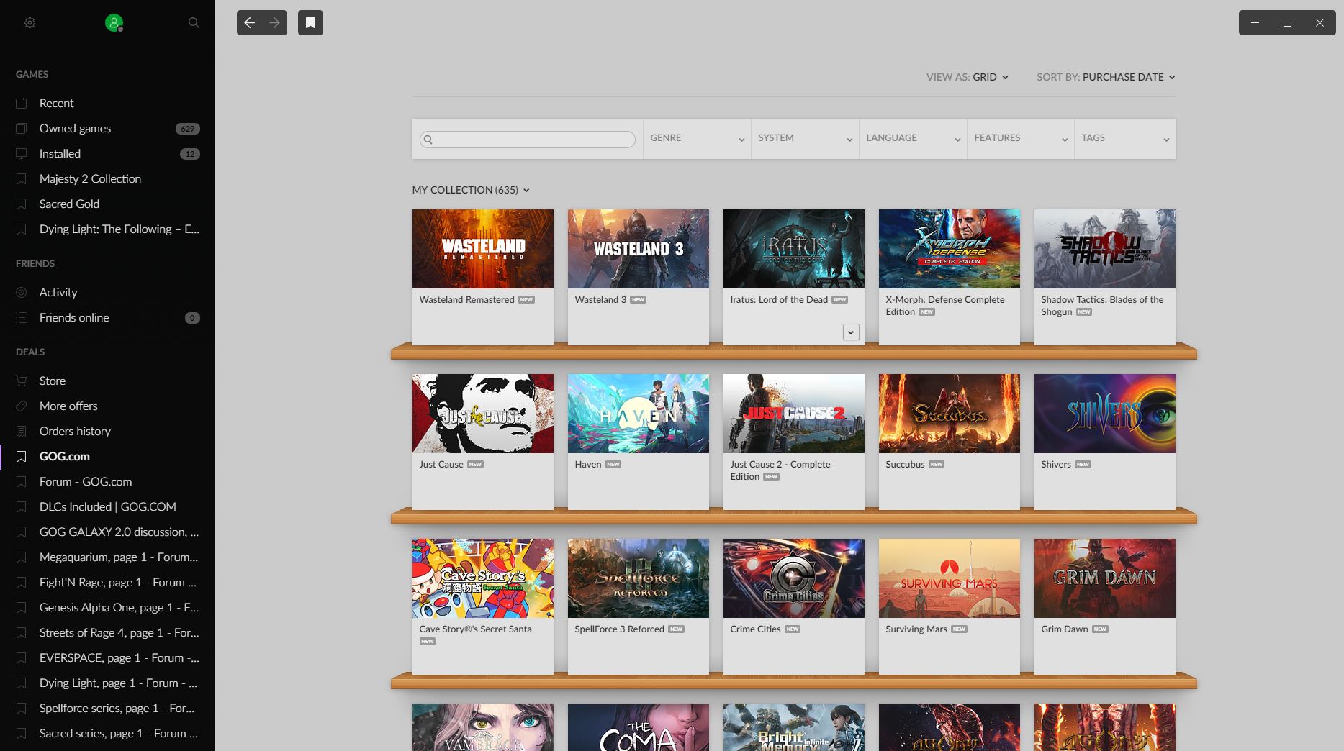Image resolution: width=1344 pixels, height=751 pixels.
Task: Open Just Cause 2 game cover
Action: 794,414
